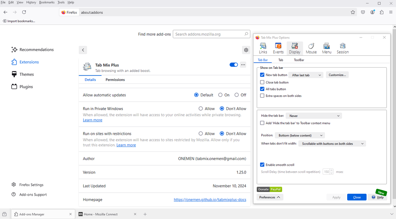
Task: Open the Links options panel
Action: click(x=263, y=48)
